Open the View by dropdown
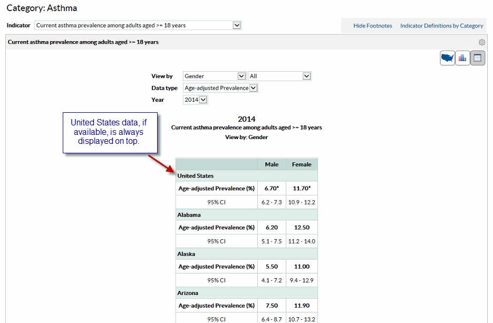This screenshot has width=493, height=323. pyautogui.click(x=241, y=76)
